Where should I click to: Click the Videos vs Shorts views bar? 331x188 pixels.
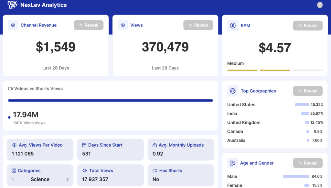tap(111, 100)
